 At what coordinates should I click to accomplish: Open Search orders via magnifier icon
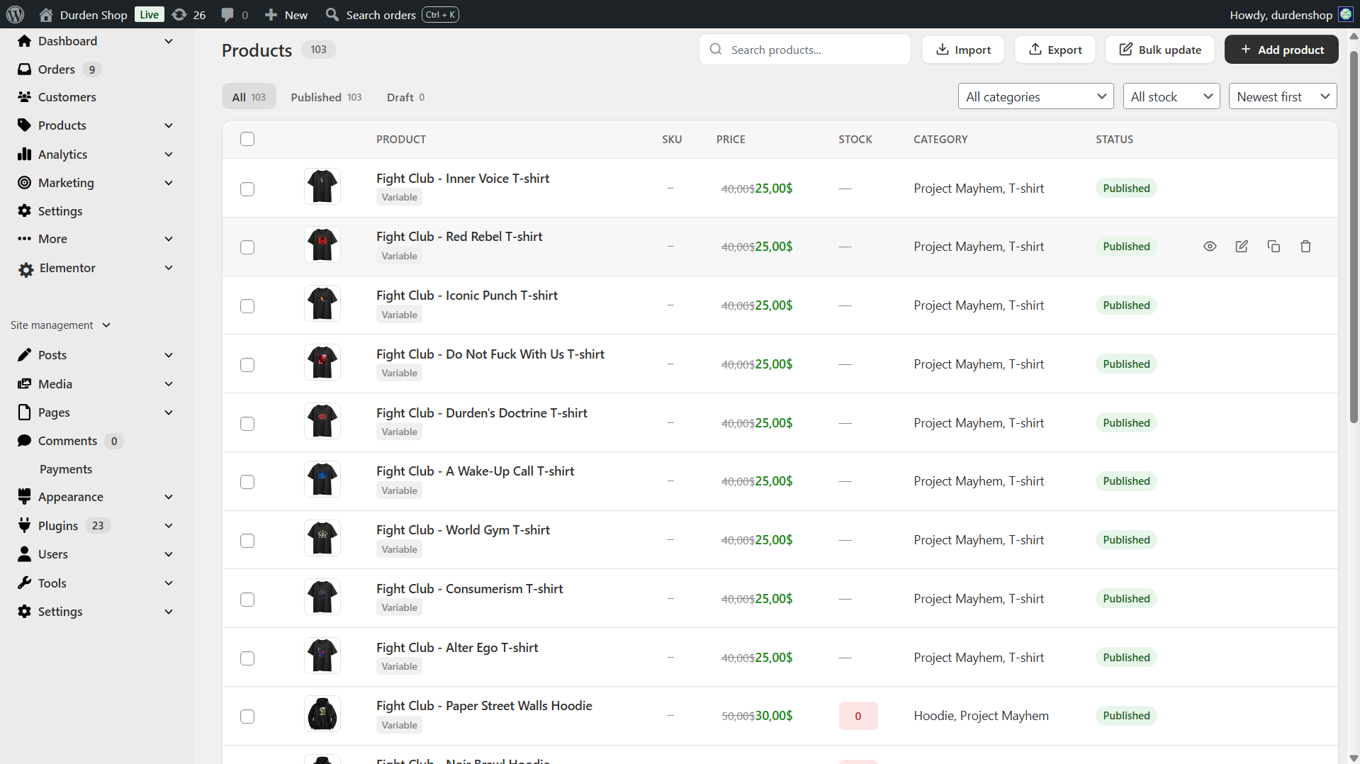(x=331, y=14)
